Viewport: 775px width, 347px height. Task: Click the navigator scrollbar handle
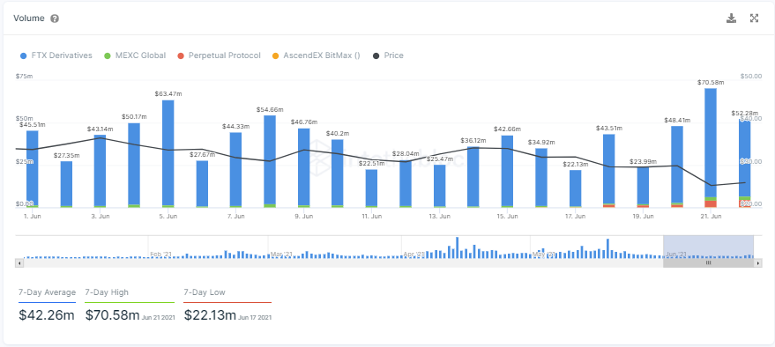point(708,263)
